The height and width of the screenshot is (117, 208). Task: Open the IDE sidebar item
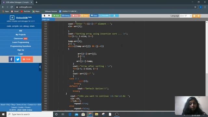coord(20,31)
